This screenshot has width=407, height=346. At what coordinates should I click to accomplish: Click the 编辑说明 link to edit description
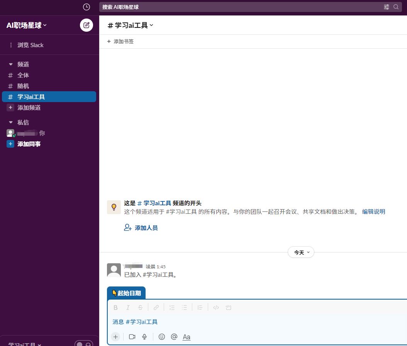click(x=373, y=211)
